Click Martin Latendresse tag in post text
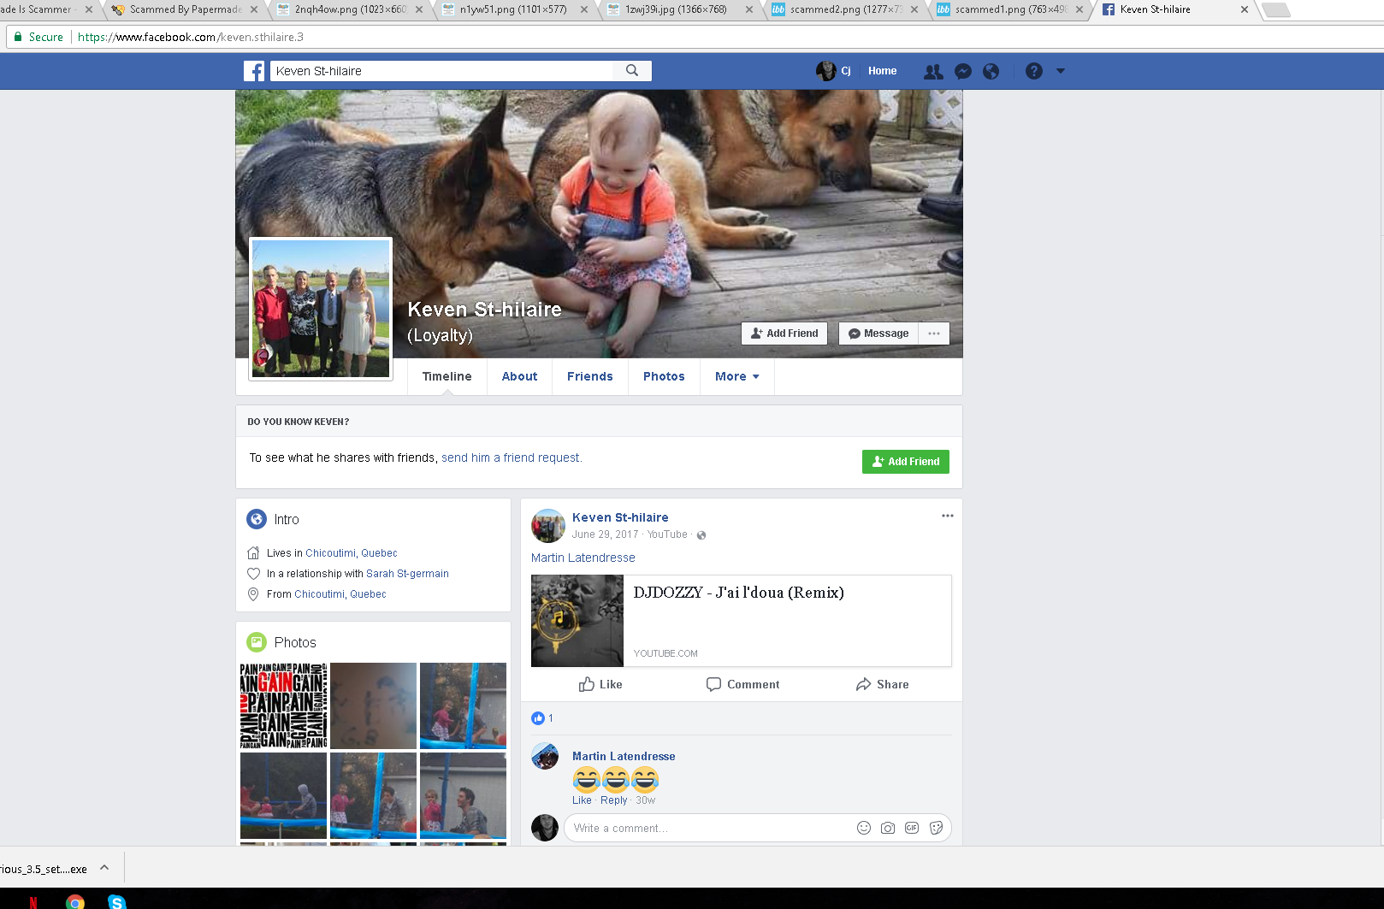 tap(583, 558)
